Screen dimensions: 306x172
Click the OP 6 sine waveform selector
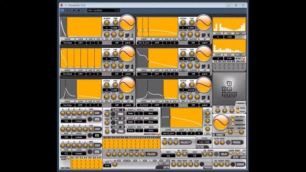[x=204, y=85]
